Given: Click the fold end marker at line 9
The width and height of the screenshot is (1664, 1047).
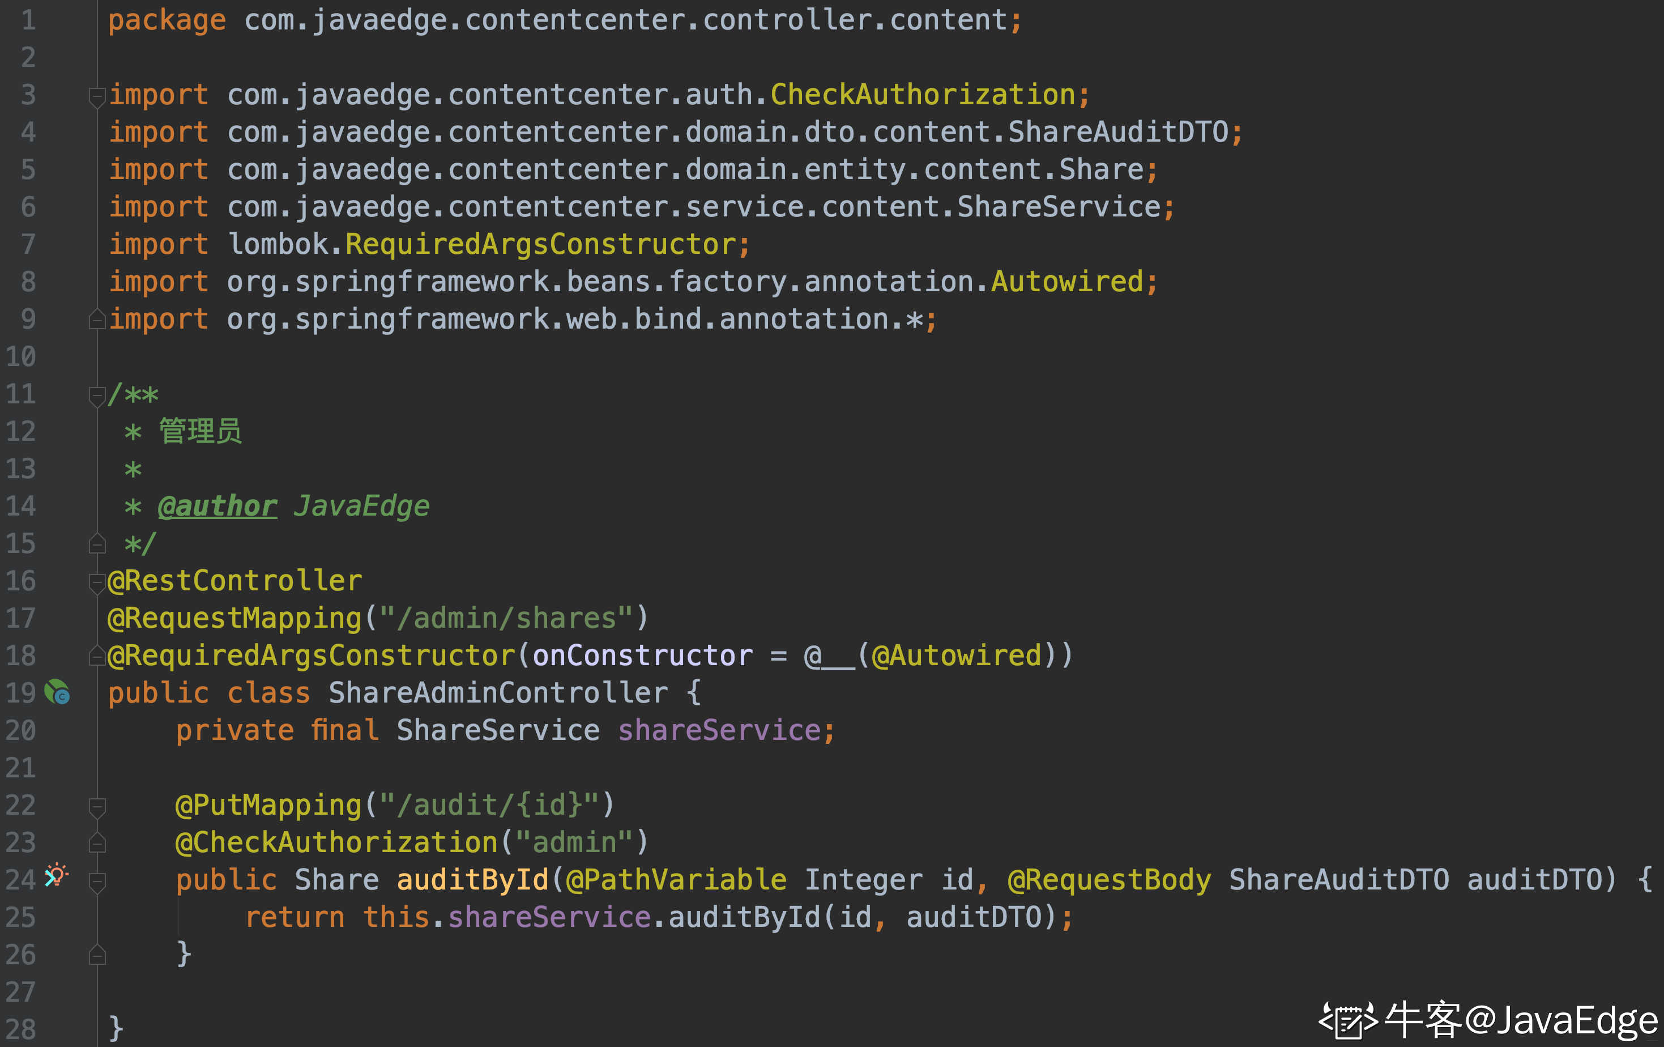Looking at the screenshot, I should click(97, 320).
